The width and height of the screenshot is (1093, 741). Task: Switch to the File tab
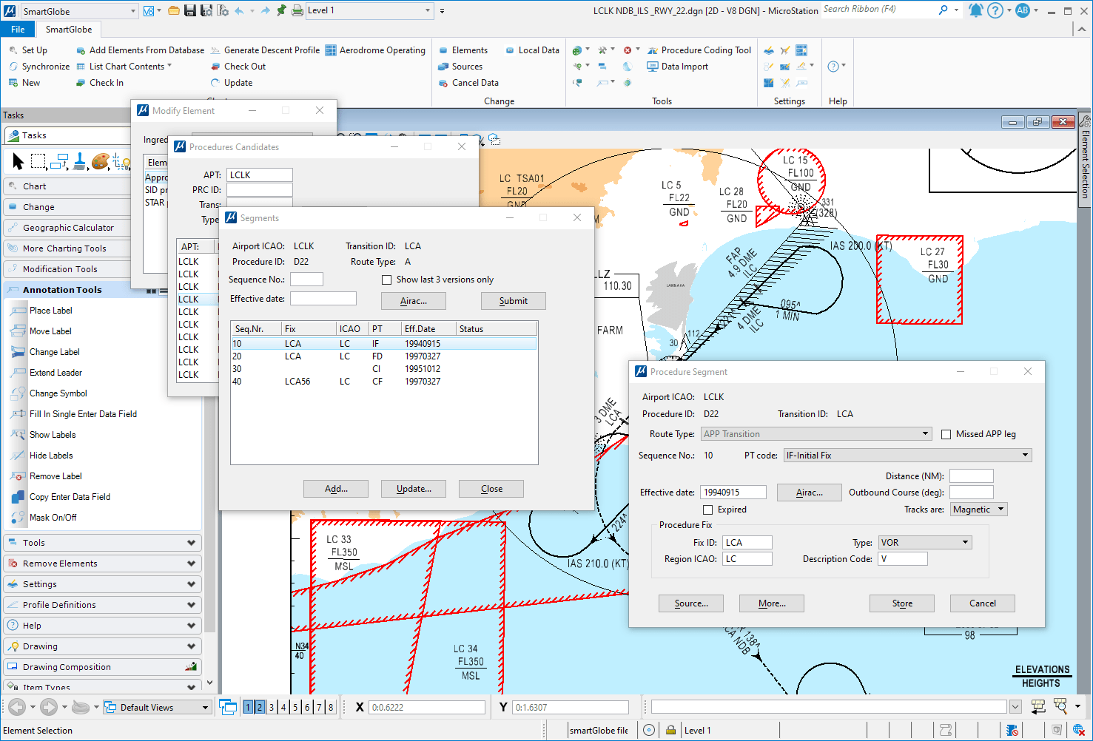tap(17, 29)
